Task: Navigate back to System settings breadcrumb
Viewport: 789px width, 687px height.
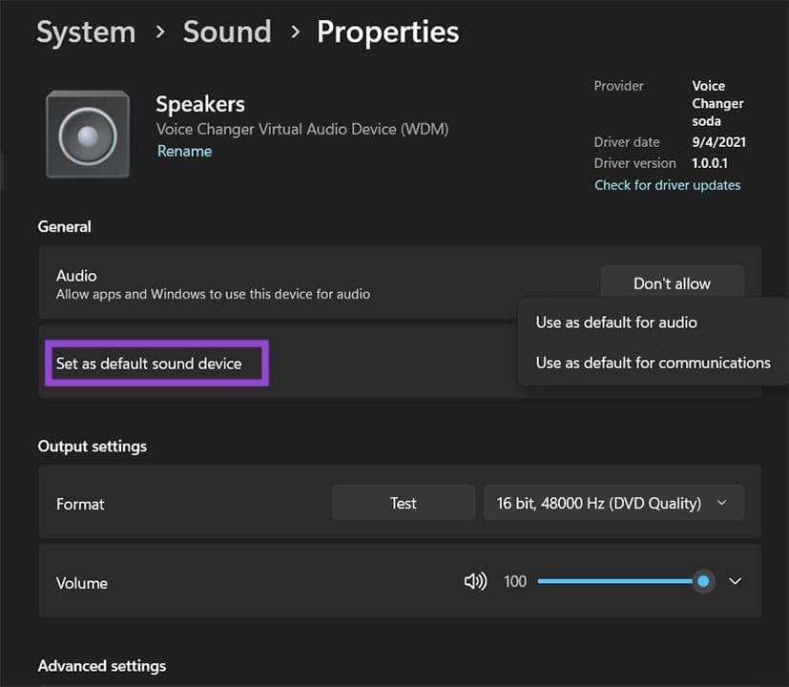Action: click(x=85, y=31)
